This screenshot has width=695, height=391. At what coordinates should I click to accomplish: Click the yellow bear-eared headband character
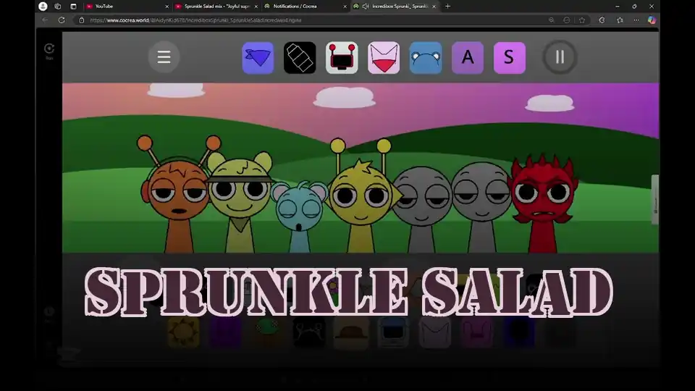coord(240,202)
